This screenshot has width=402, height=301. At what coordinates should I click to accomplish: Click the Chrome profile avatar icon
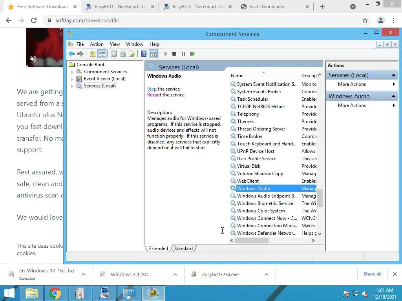click(x=381, y=20)
